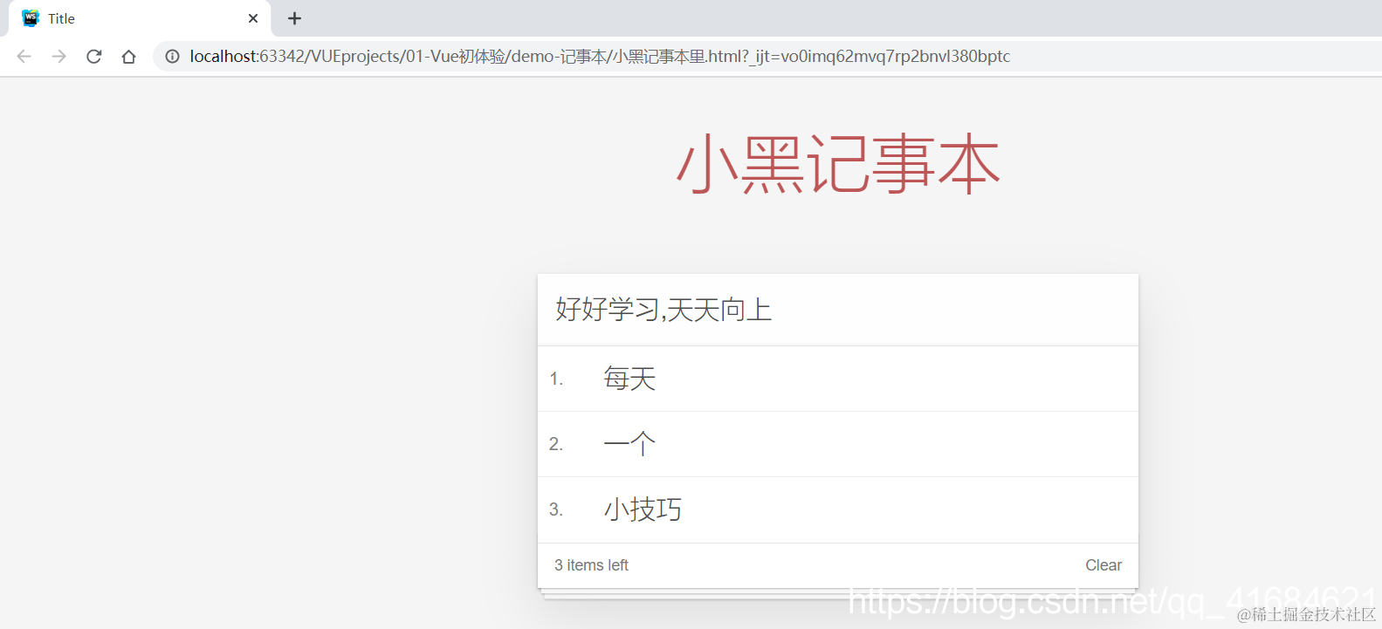Click the 3 items left counter
The width and height of the screenshot is (1382, 629).
pyautogui.click(x=591, y=565)
